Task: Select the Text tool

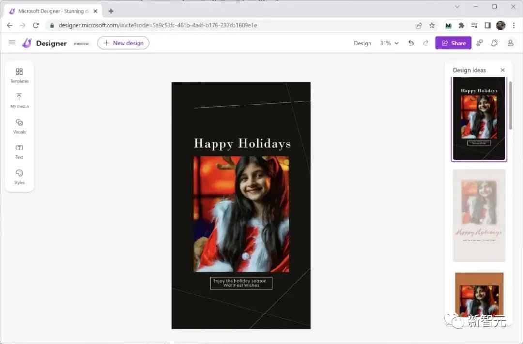Action: 19,151
